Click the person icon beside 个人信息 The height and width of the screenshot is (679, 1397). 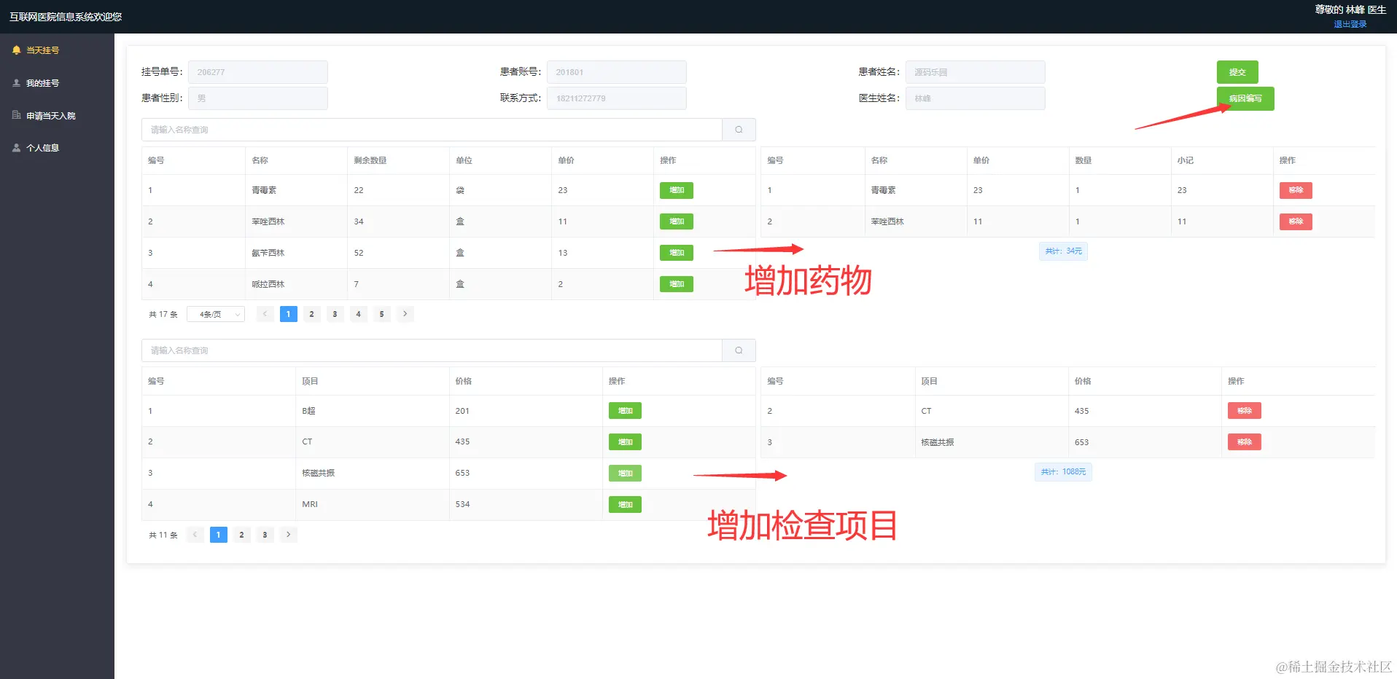coord(16,148)
